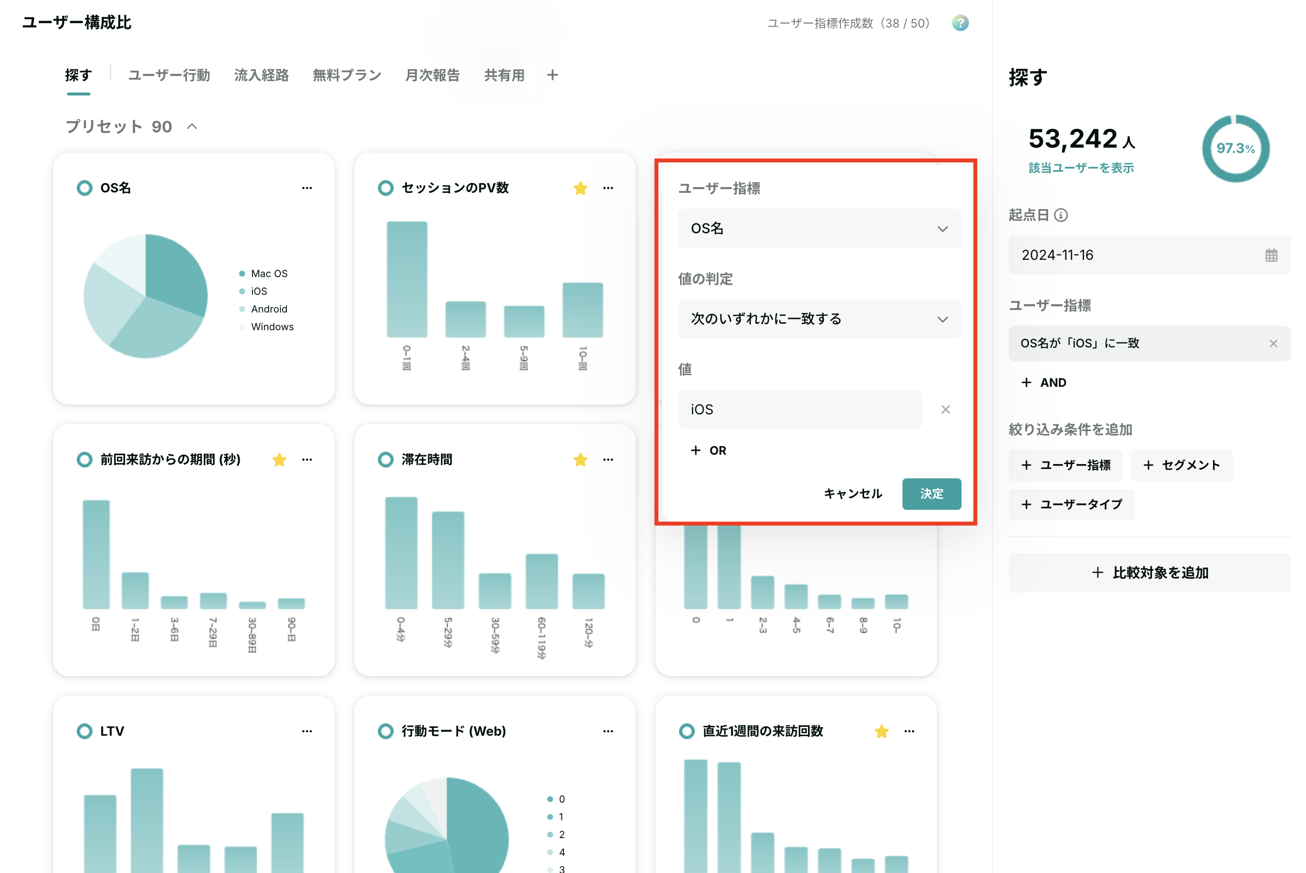
Task: Add another value with + OR
Action: [x=708, y=450]
